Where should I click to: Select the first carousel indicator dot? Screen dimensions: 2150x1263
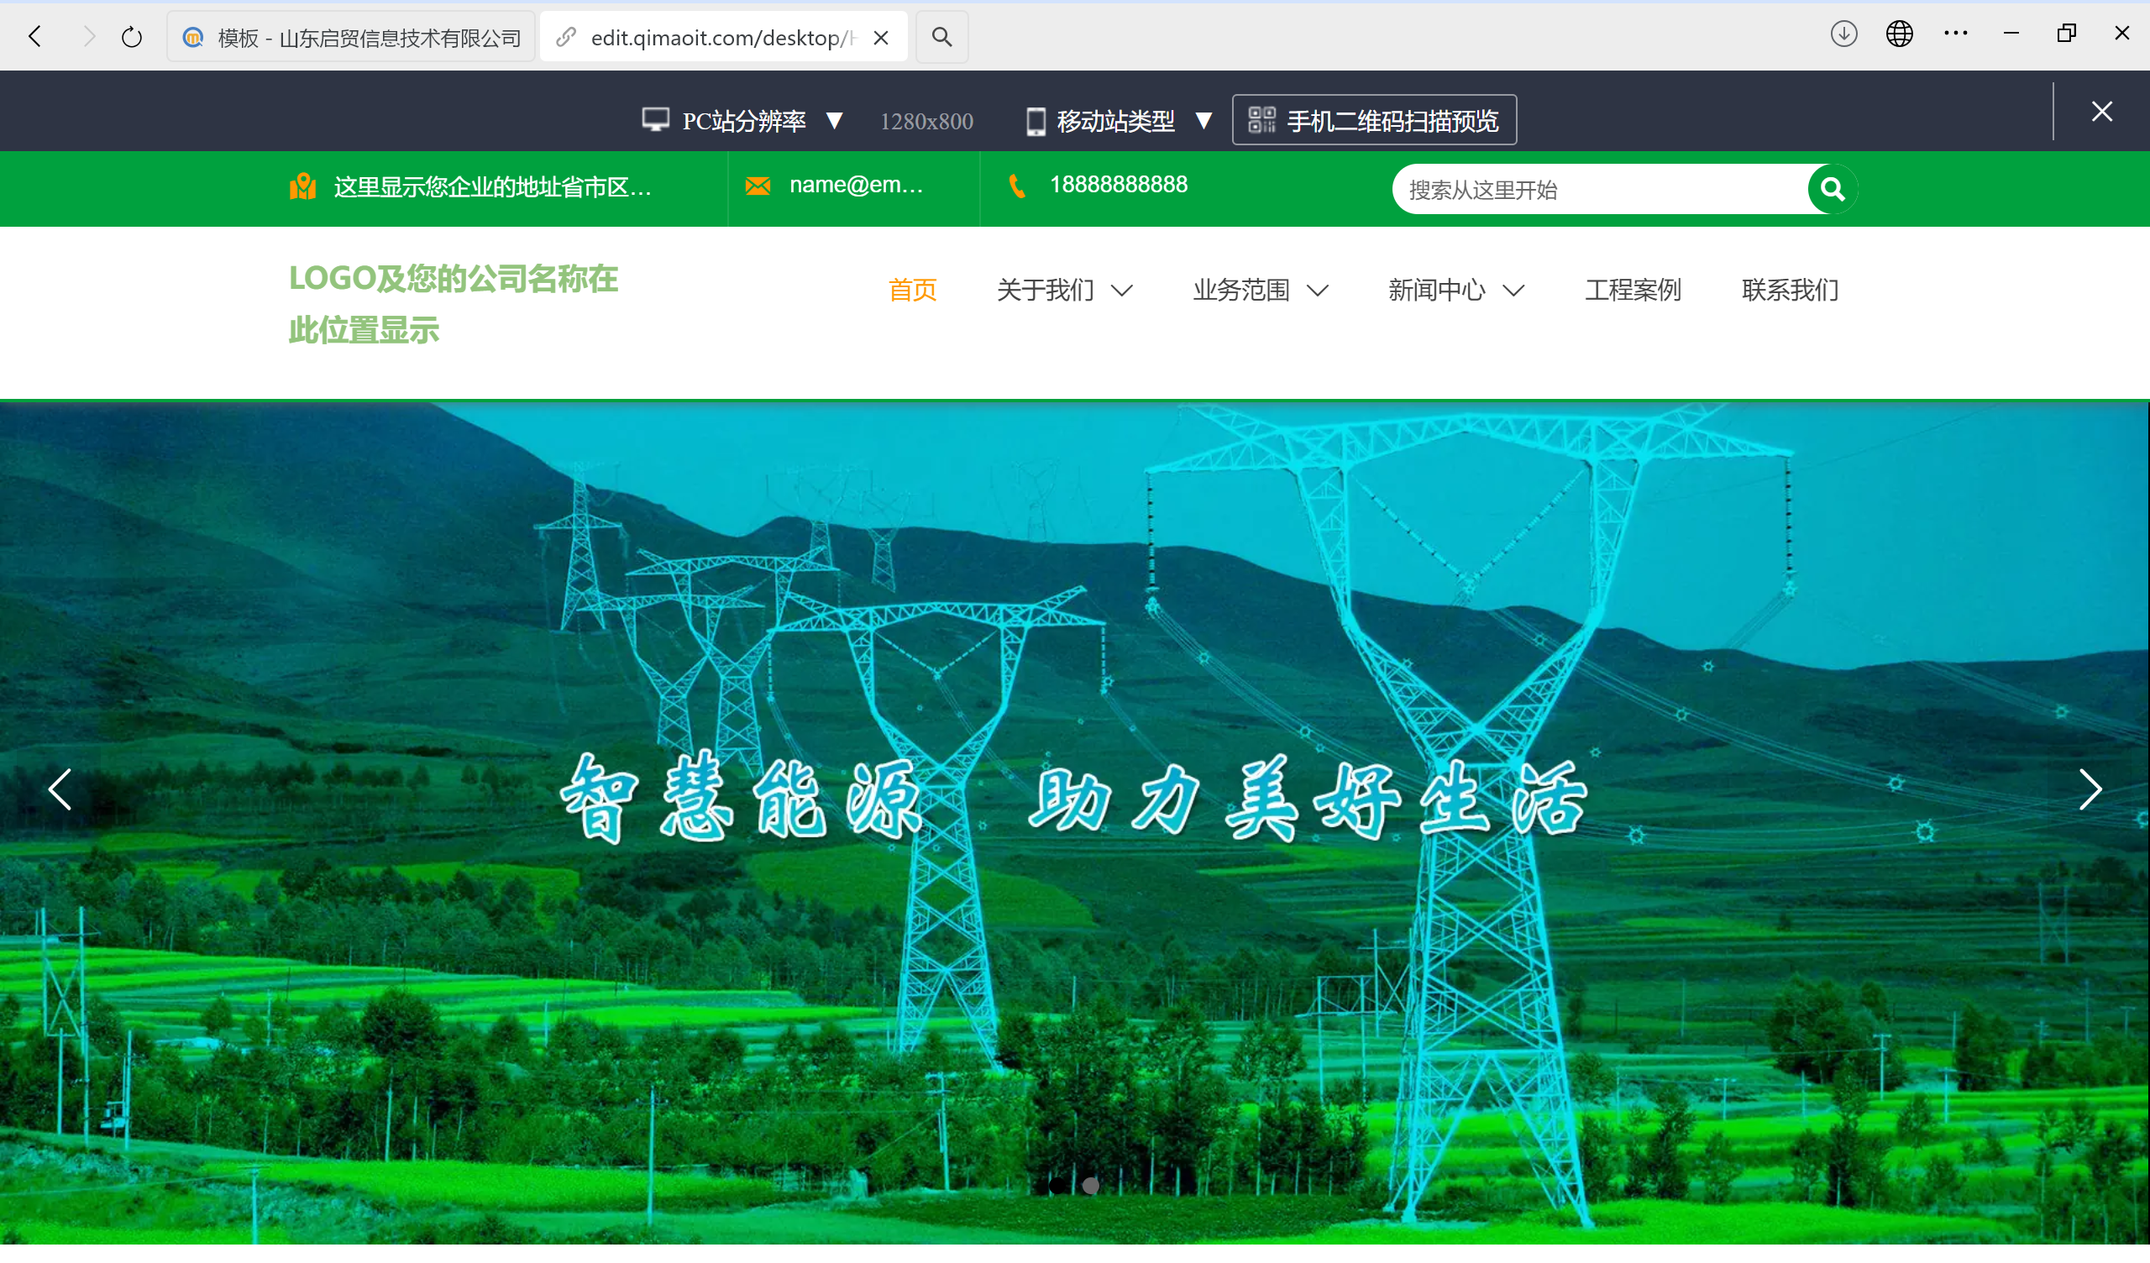point(1058,1185)
